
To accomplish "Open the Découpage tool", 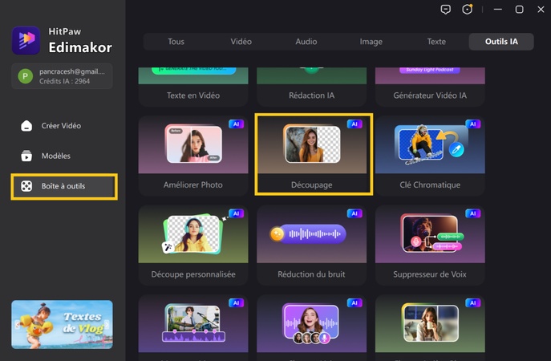I will pyautogui.click(x=312, y=156).
